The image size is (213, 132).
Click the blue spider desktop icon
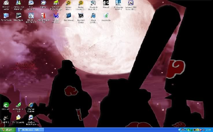click(x=56, y=16)
